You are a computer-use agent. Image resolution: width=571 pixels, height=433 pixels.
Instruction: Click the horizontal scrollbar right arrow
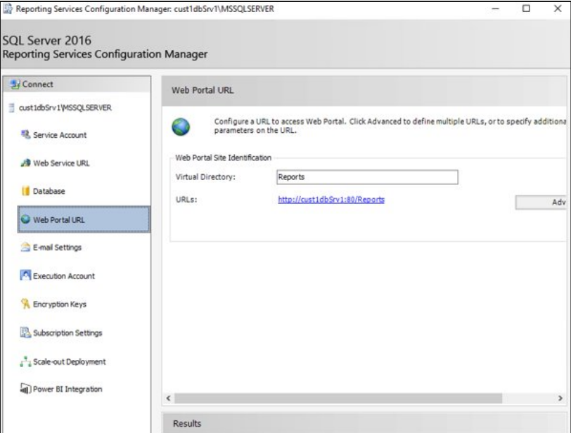(560, 398)
